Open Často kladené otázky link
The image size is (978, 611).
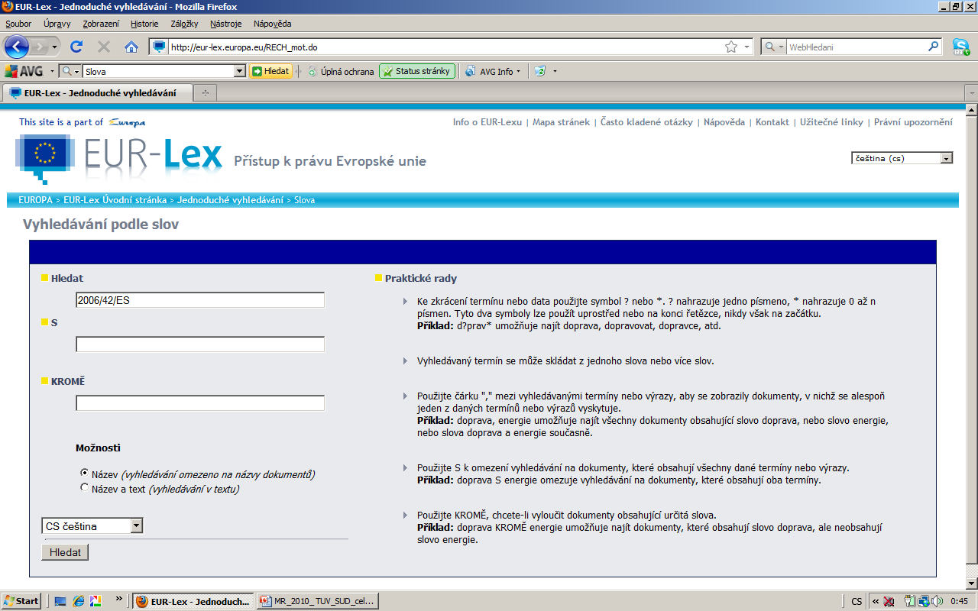[646, 122]
